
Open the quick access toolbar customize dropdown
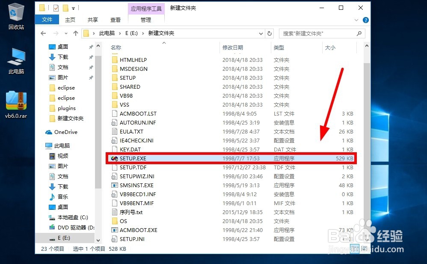pyautogui.click(x=73, y=9)
